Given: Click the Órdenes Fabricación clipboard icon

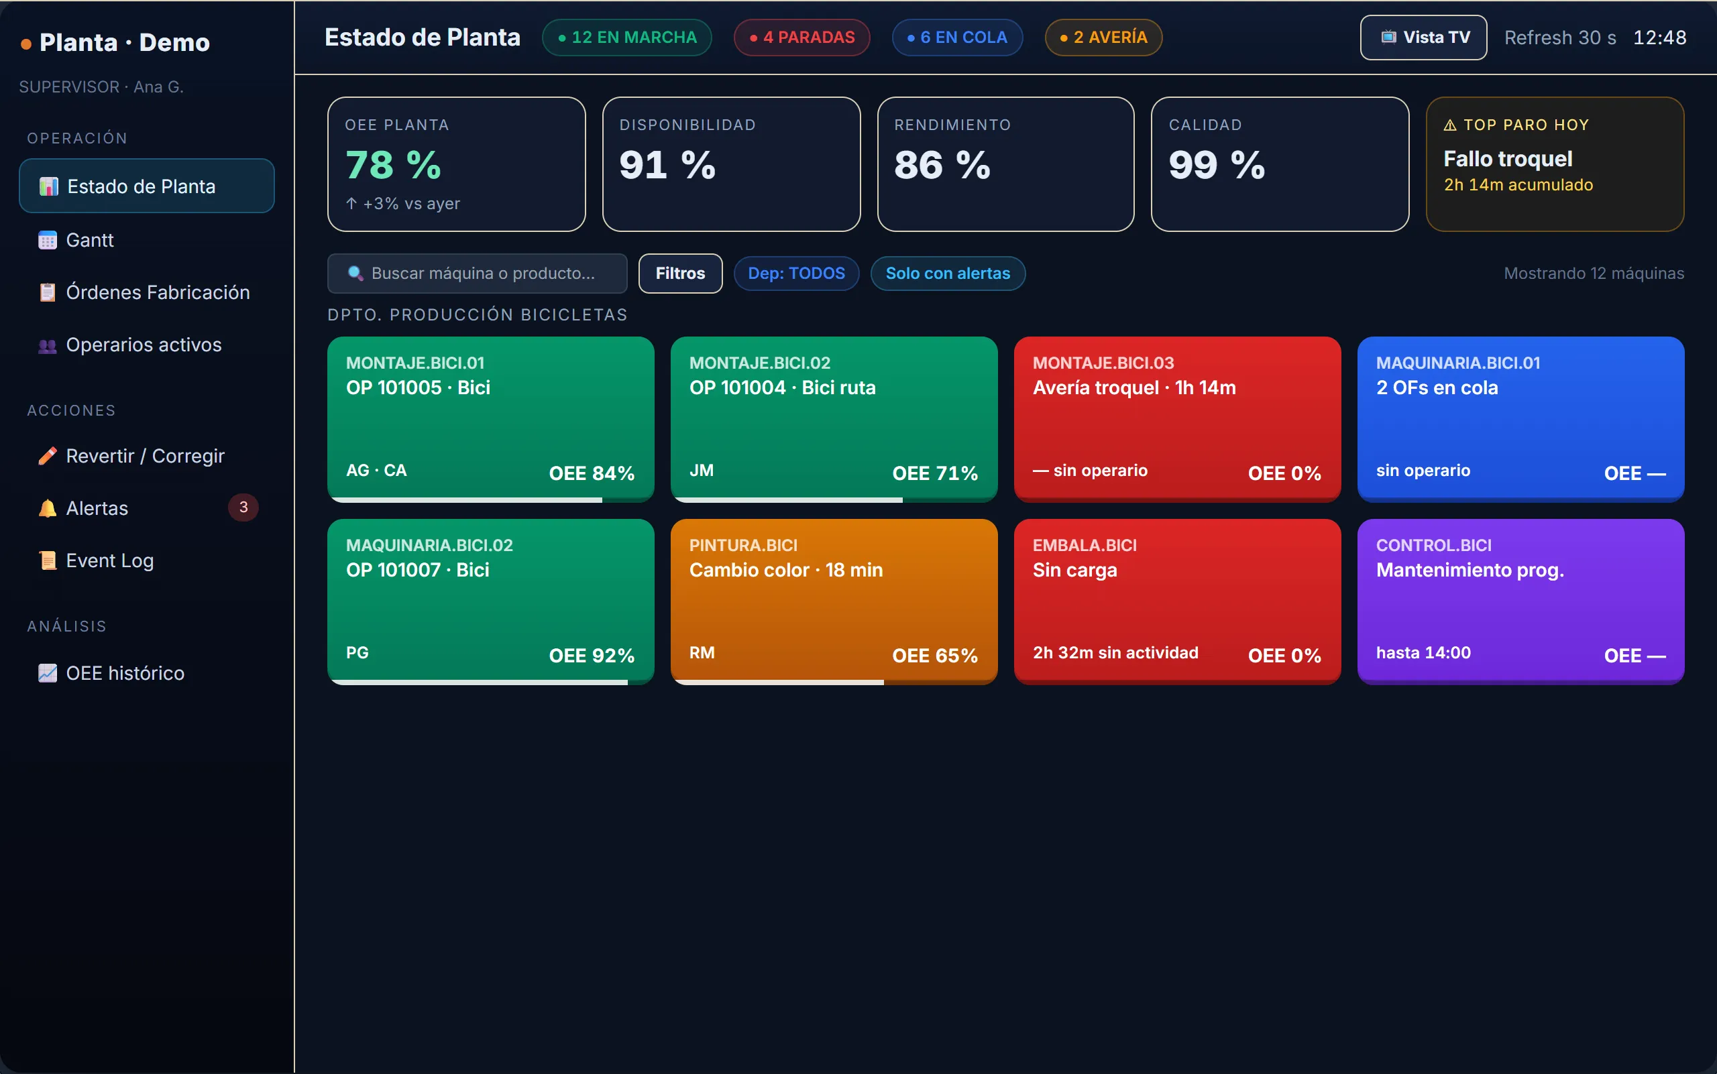Looking at the screenshot, I should point(48,293).
